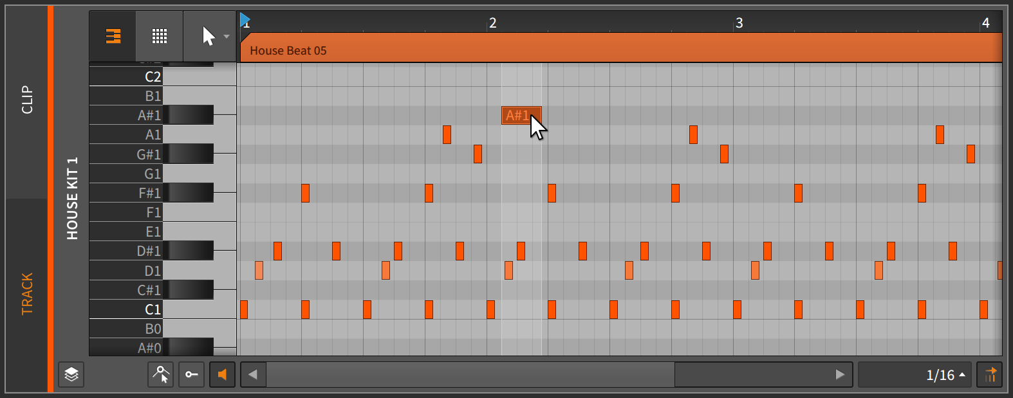
Task: Click bar 4 on the timeline ruler
Action: click(x=985, y=23)
